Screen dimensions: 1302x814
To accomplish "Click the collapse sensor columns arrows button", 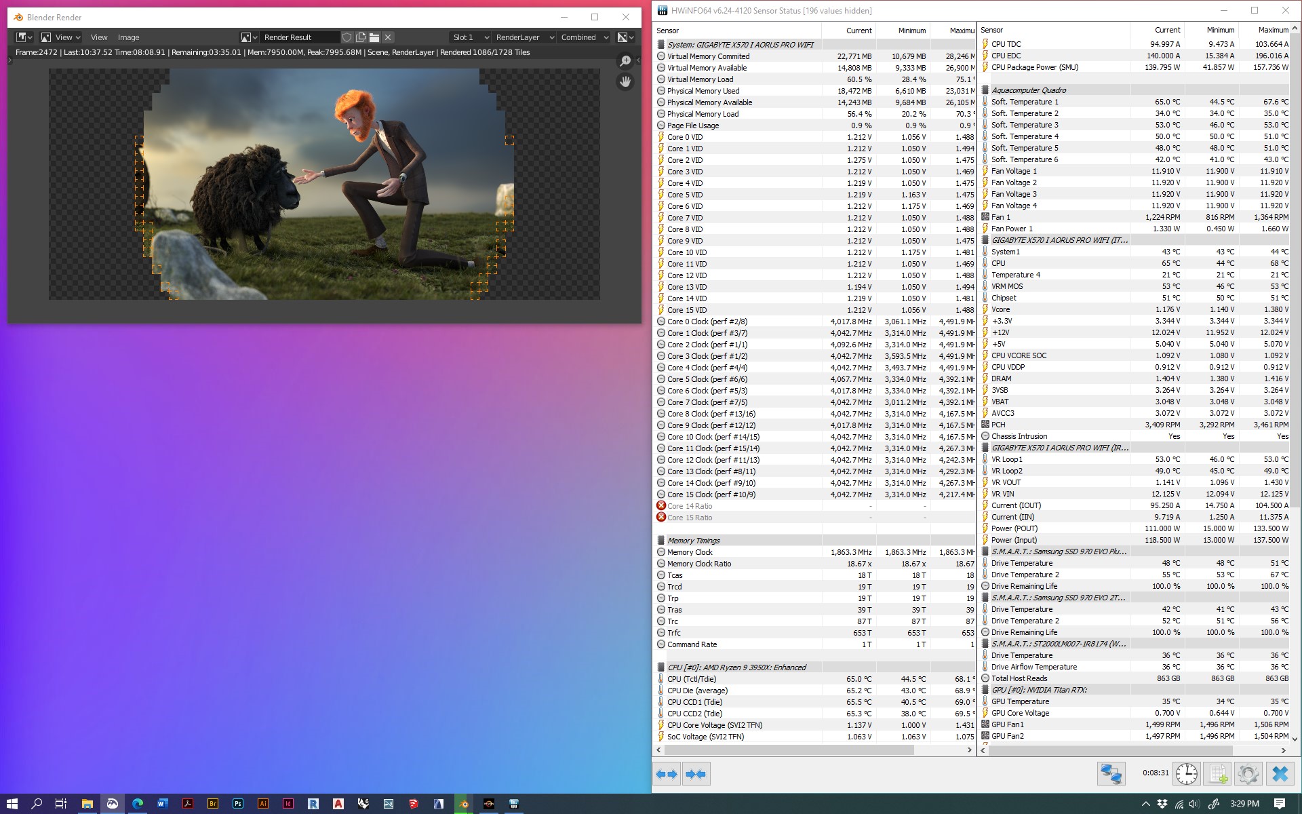I will [x=696, y=774].
